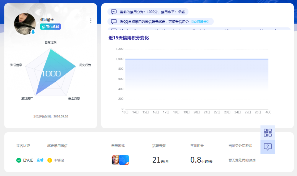
Task: Click the 26日 label on chart axis
Action: click(x=258, y=112)
